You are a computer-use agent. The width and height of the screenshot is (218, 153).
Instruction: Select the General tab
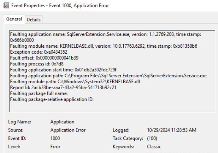pyautogui.click(x=14, y=19)
